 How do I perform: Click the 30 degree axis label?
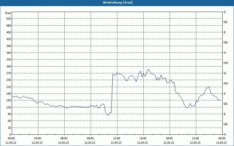[x=9, y=128]
